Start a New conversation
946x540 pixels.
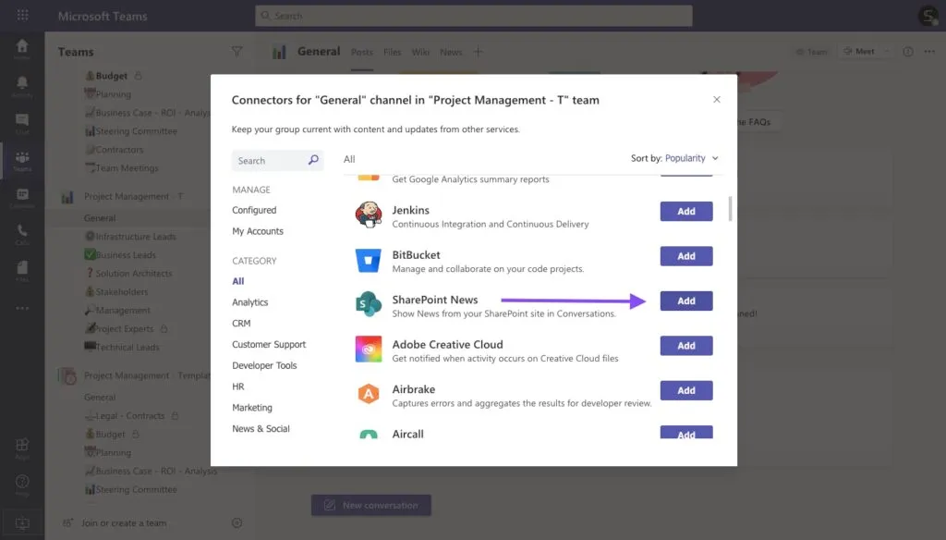coord(371,506)
